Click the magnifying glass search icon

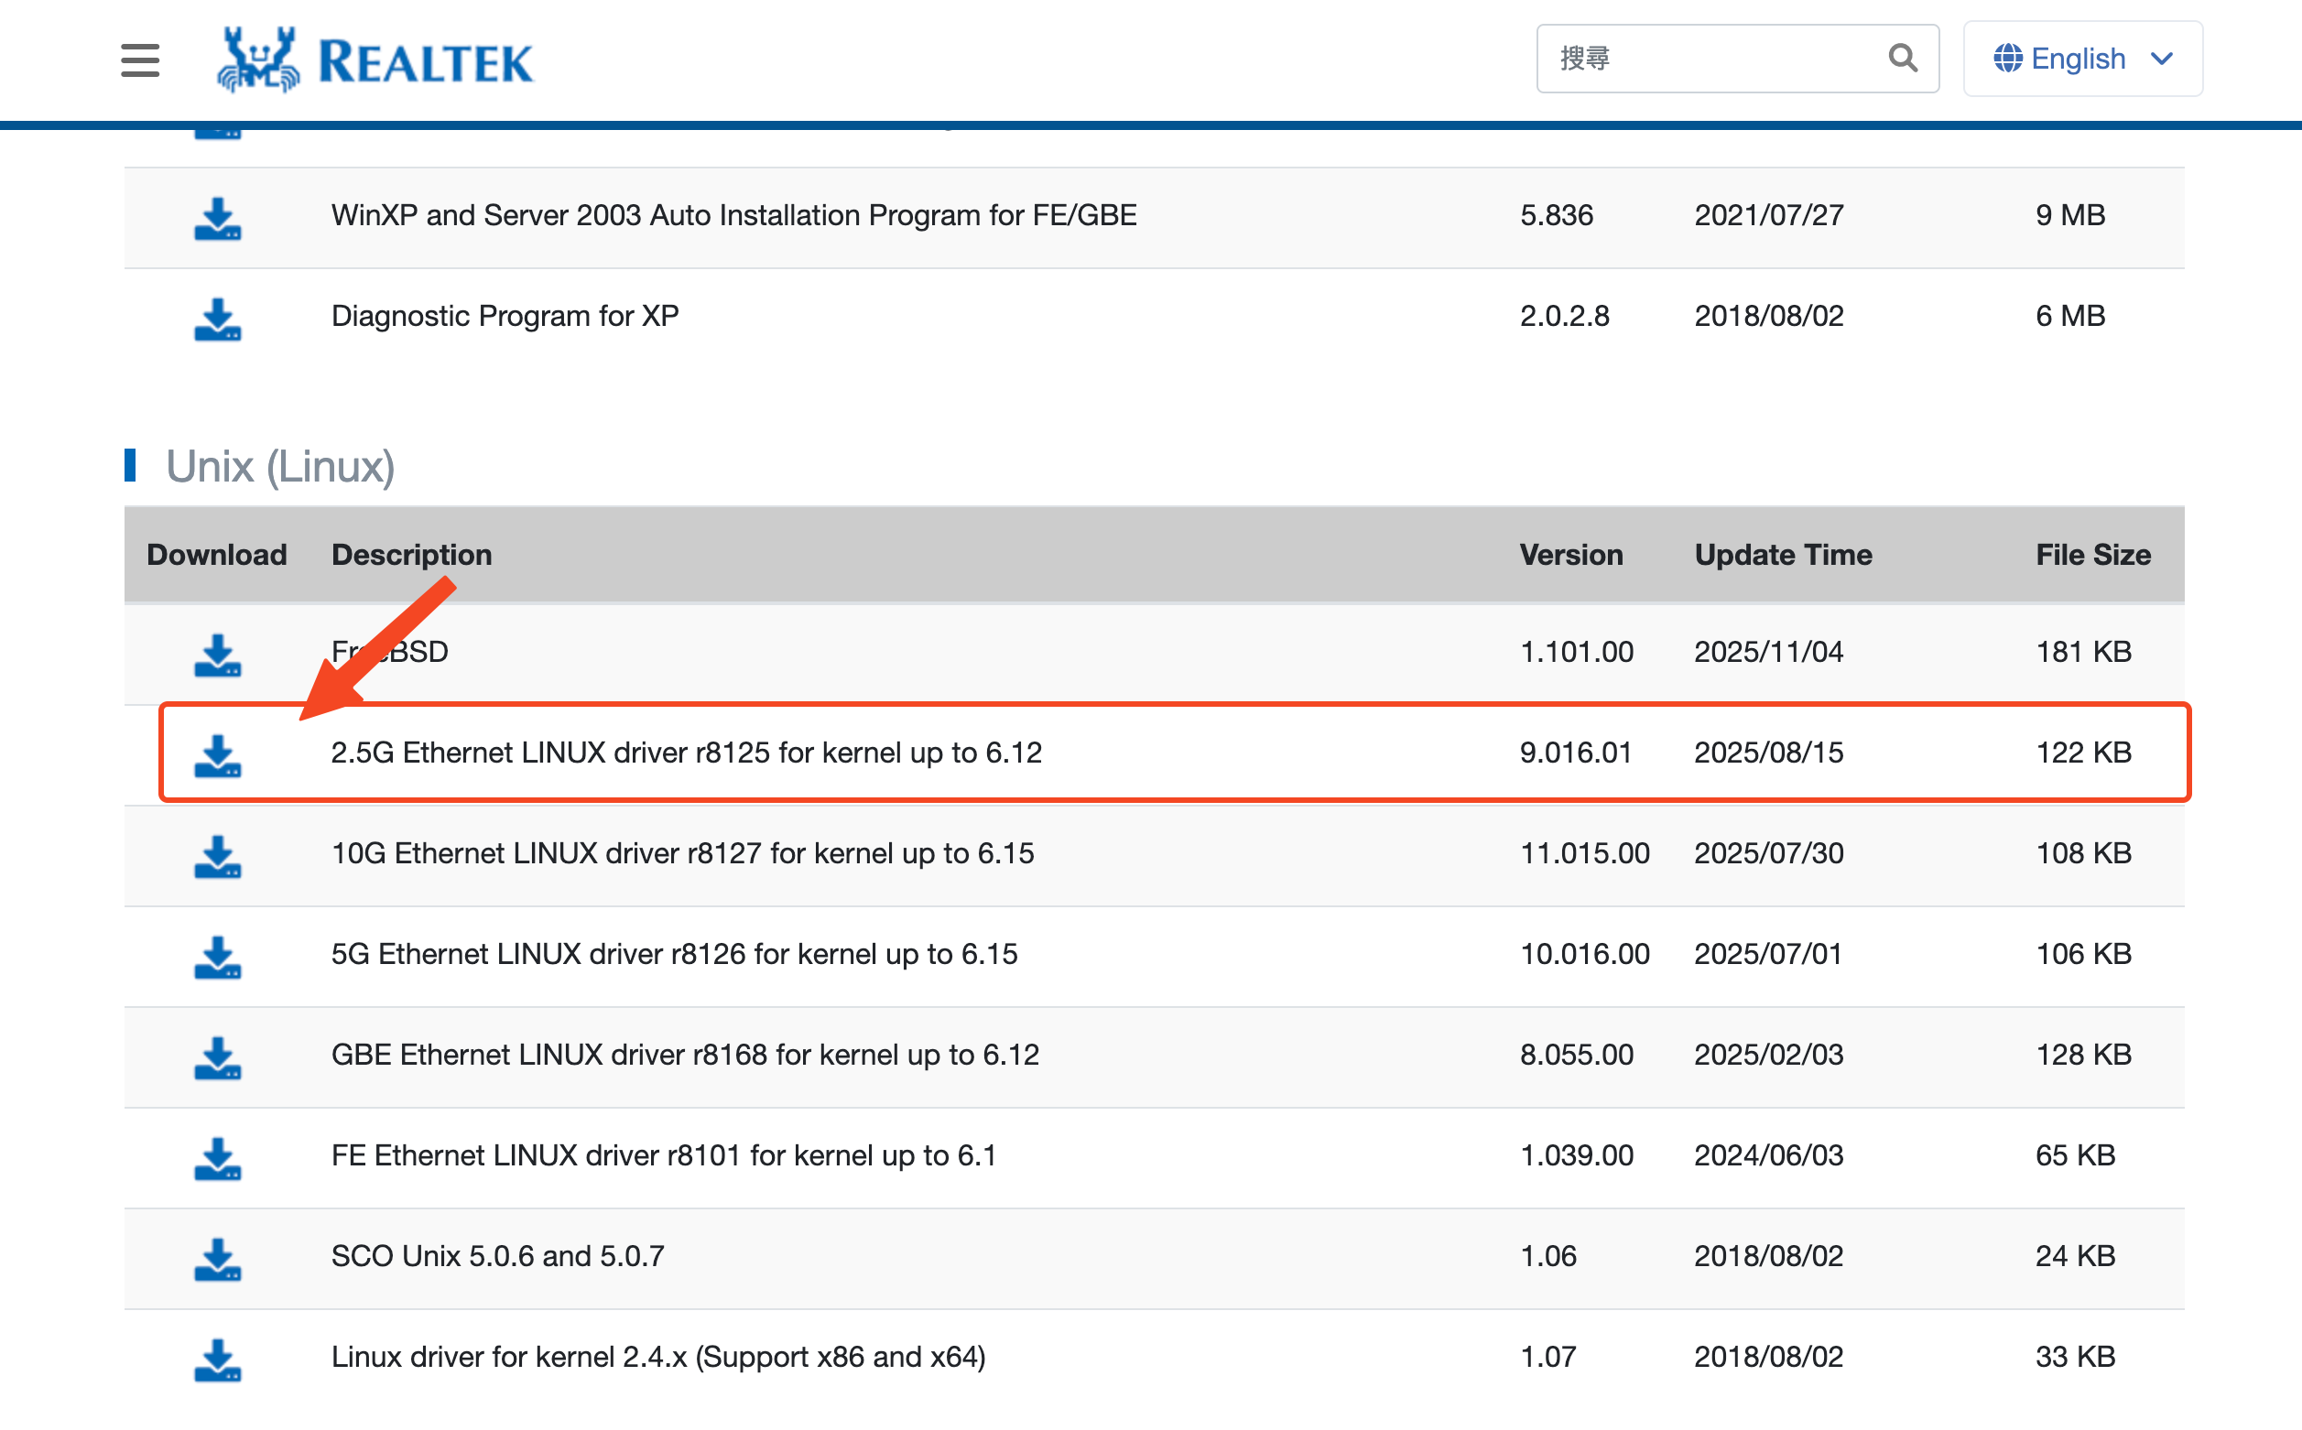coord(1902,59)
